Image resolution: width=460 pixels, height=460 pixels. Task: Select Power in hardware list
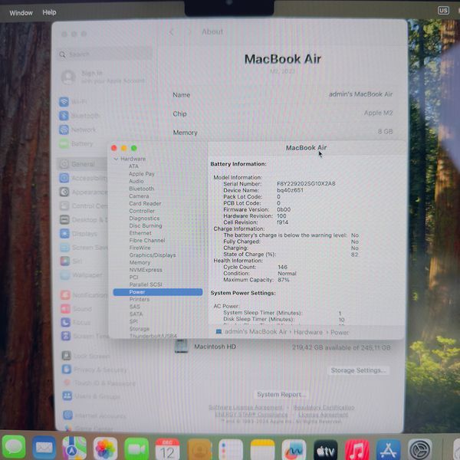[x=158, y=292]
